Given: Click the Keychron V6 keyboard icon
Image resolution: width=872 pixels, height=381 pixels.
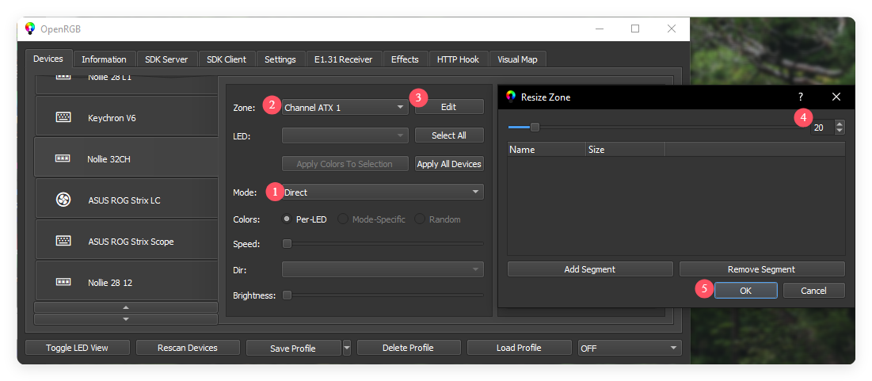Looking at the screenshot, I should (63, 117).
